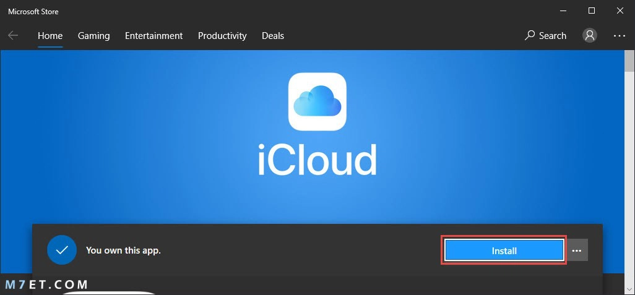This screenshot has width=635, height=295.
Task: Switch to the Gaming tab
Action: (x=93, y=36)
